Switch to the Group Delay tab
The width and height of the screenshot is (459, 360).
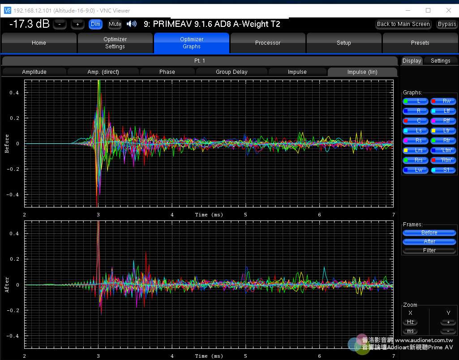coord(232,72)
